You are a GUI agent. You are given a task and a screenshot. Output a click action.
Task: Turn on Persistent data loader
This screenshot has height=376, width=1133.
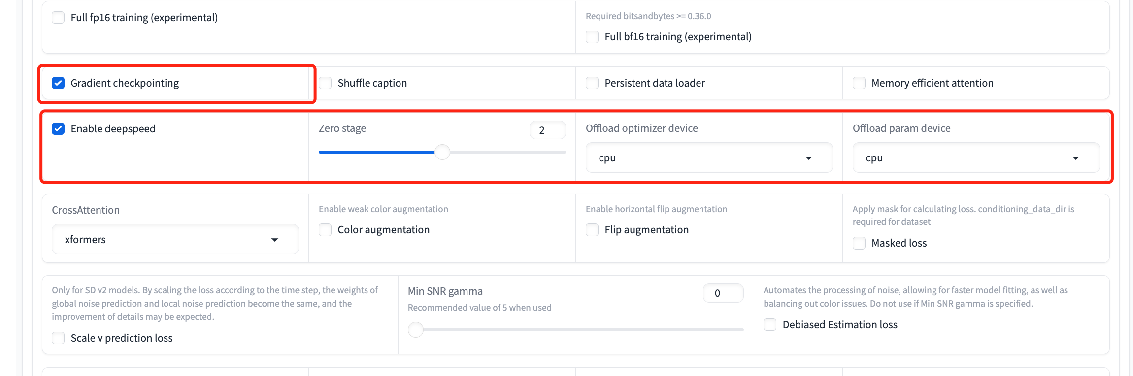(592, 83)
